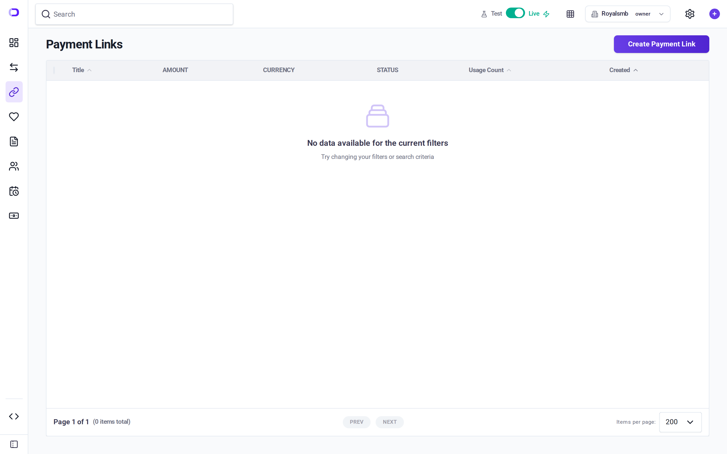Screen dimensions: 727x454
Task: Expand the Royalsmb owner account dropdown
Action: point(628,14)
